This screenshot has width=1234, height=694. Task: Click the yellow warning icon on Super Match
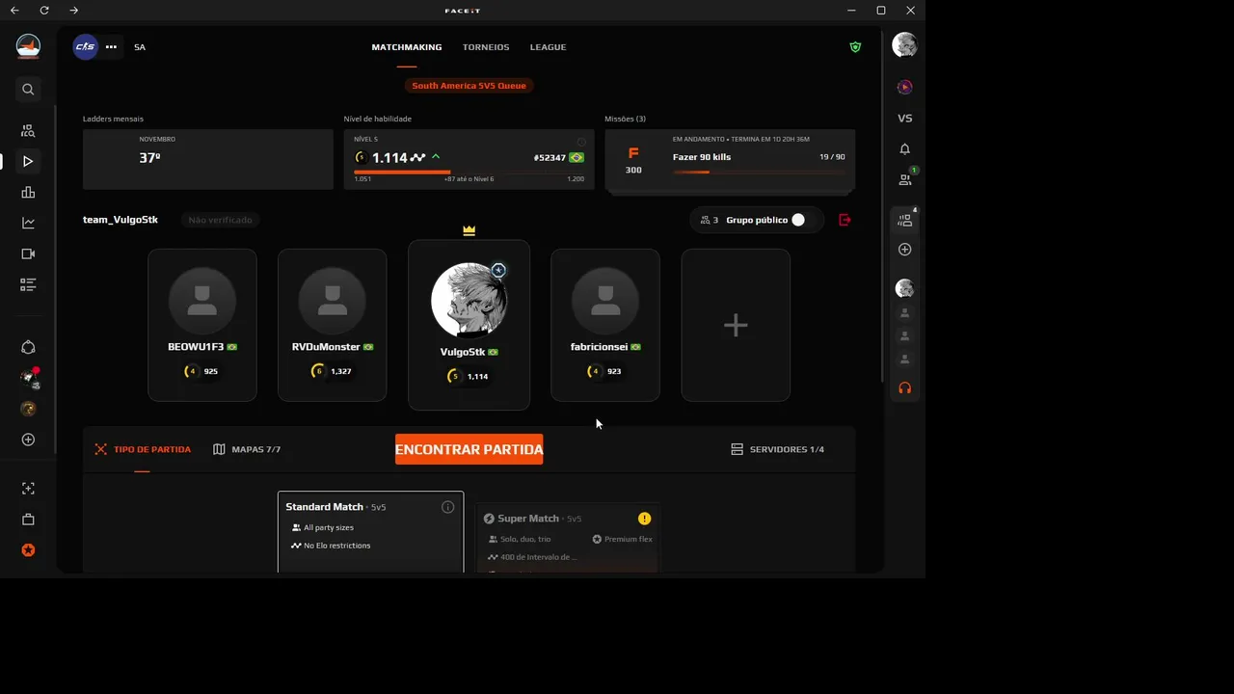click(644, 519)
